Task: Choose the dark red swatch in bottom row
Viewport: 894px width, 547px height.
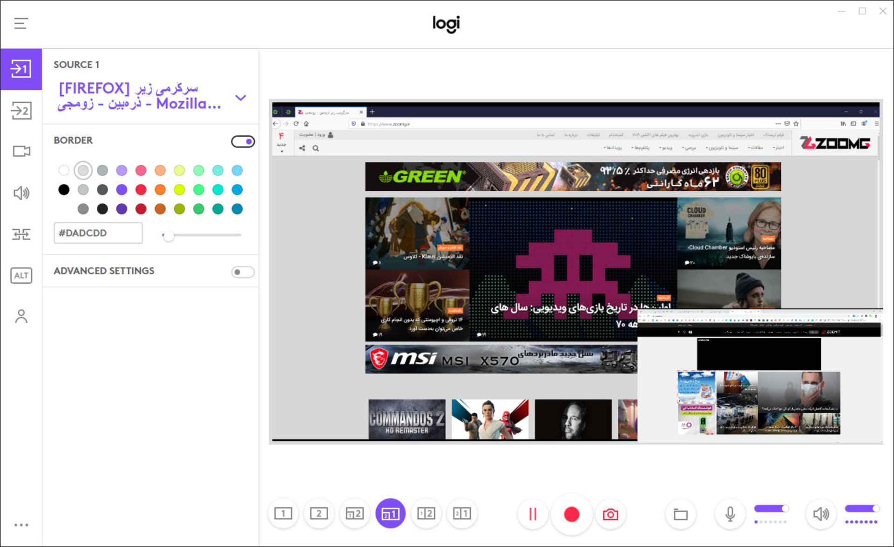Action: point(141,209)
